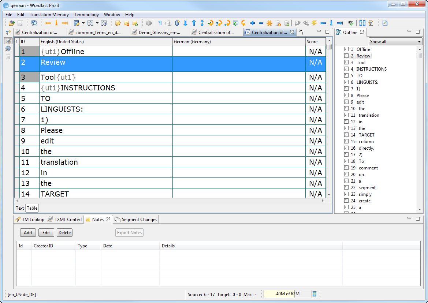The image size is (428, 303).
Task: Click the document preview magnifier toolbar icon
Action: pos(34,23)
